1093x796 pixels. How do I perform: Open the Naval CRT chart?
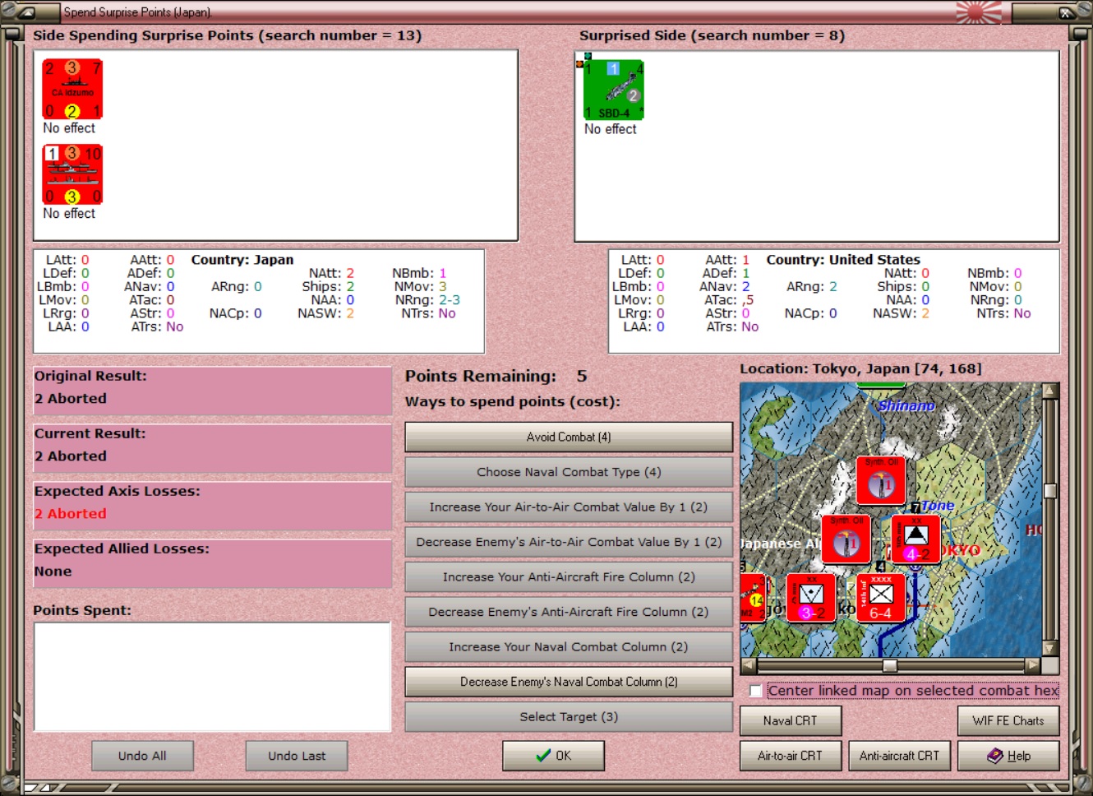point(791,721)
